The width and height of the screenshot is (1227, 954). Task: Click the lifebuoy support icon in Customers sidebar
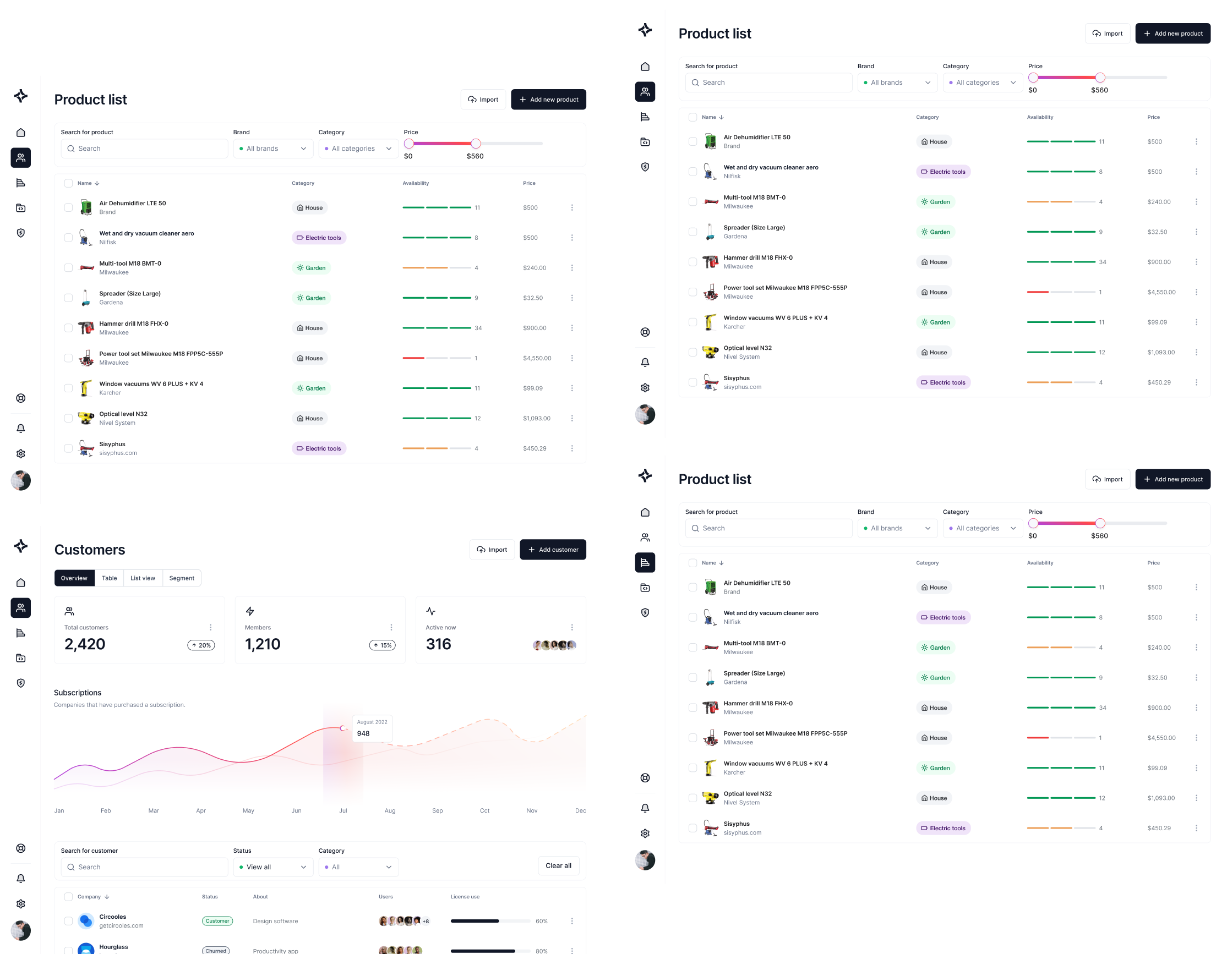pos(21,848)
